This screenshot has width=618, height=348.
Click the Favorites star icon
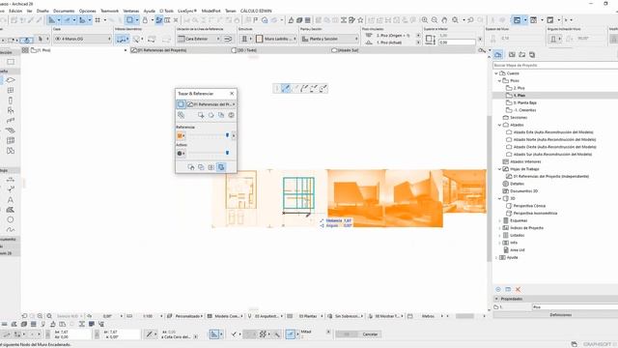point(360,19)
